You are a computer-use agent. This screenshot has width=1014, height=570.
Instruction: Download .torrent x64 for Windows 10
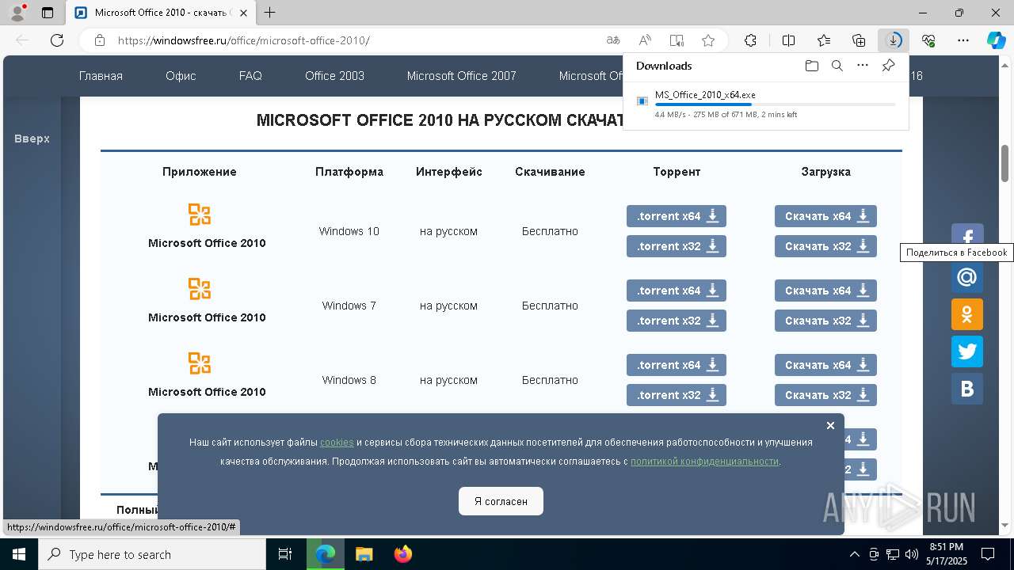(x=676, y=216)
